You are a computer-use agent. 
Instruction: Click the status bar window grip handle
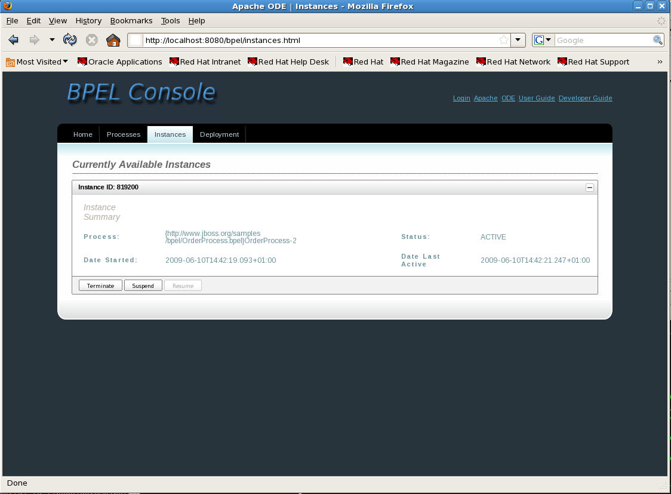pyautogui.click(x=663, y=486)
